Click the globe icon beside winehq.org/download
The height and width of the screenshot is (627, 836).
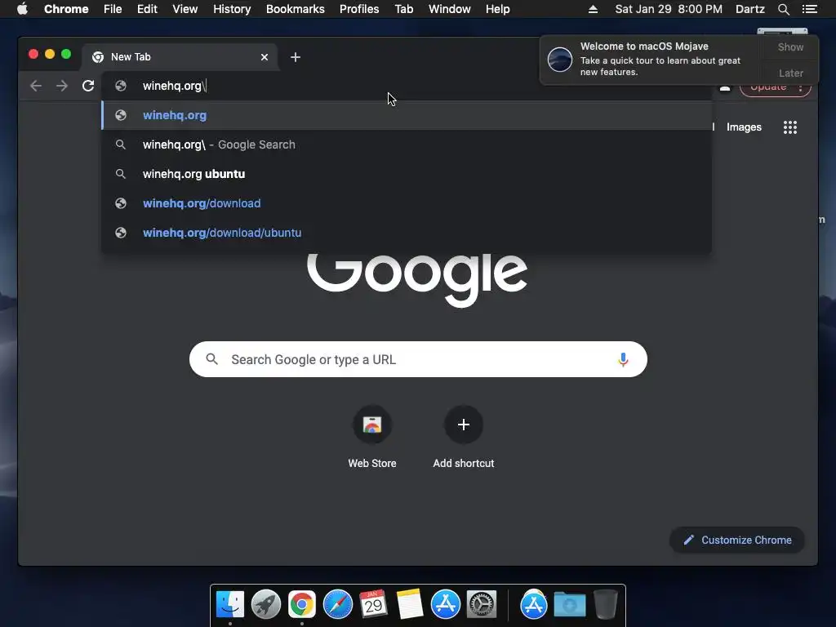pyautogui.click(x=121, y=203)
